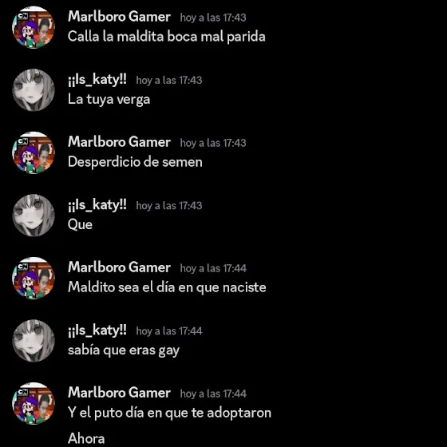Viewport: 447px width, 447px height.
Task: Click Marlboro Gamer username above 'Calla la maldita boca'
Action: pos(119,17)
